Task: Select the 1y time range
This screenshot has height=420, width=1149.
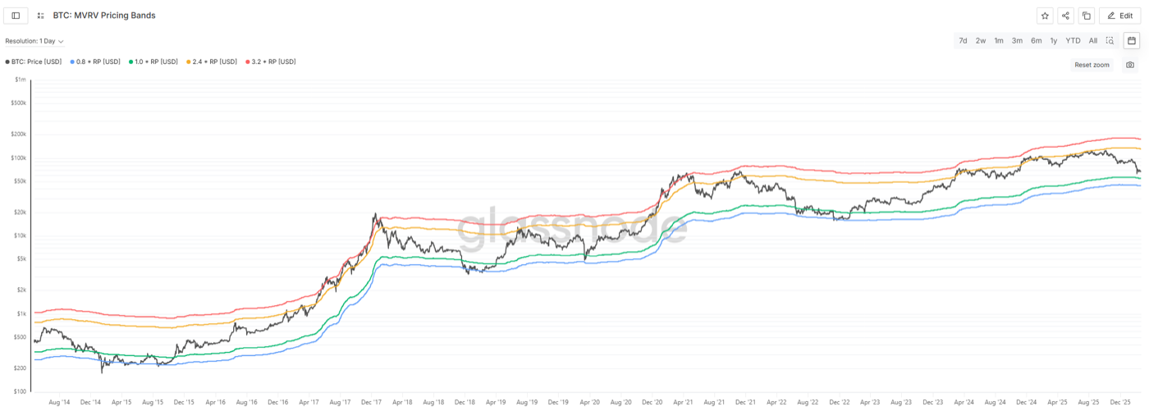Action: click(x=1054, y=40)
